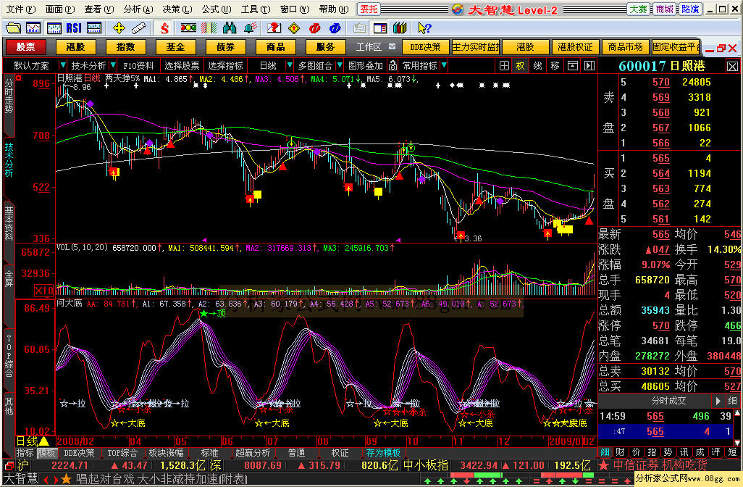743x487 pixels.
Task: Open the 分析 menu
Action: (x=138, y=9)
